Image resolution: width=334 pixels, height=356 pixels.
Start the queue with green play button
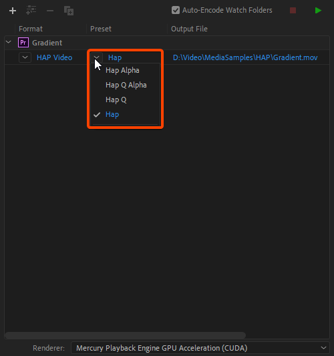pyautogui.click(x=318, y=11)
